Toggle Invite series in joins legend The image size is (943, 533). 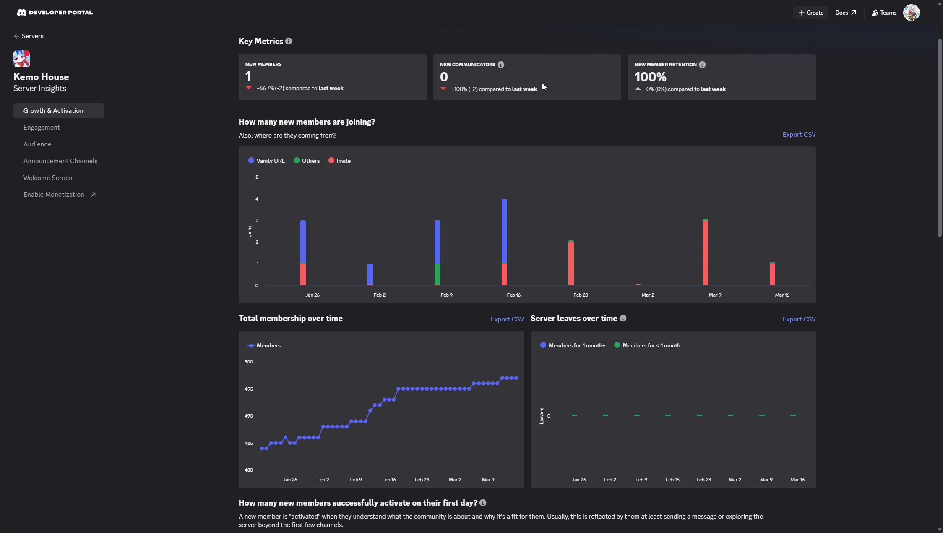click(339, 161)
